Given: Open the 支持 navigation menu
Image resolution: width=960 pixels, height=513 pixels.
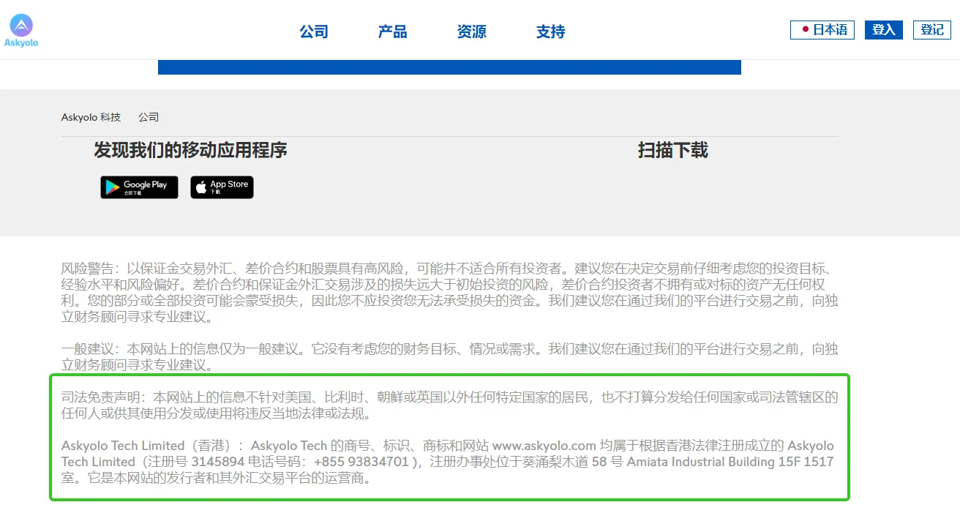Looking at the screenshot, I should pyautogui.click(x=551, y=31).
